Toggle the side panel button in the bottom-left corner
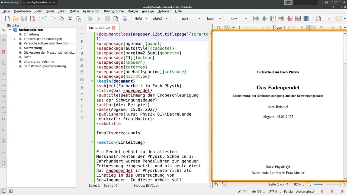Viewport: 347px width, 195px height. tap(4, 191)
